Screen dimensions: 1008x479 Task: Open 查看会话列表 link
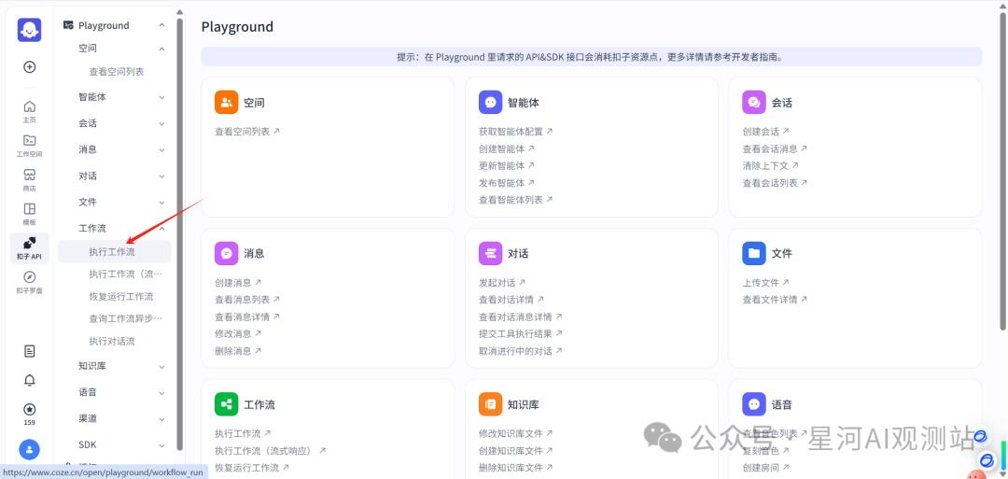click(x=776, y=183)
